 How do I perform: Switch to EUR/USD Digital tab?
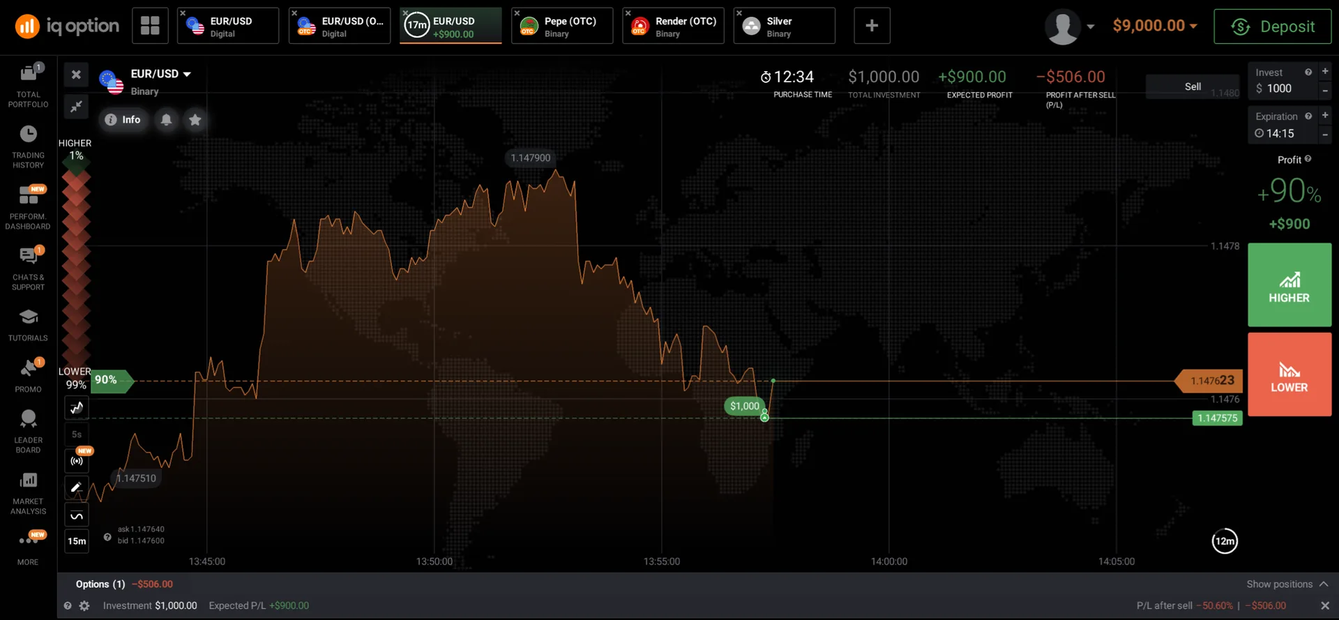pyautogui.click(x=228, y=26)
